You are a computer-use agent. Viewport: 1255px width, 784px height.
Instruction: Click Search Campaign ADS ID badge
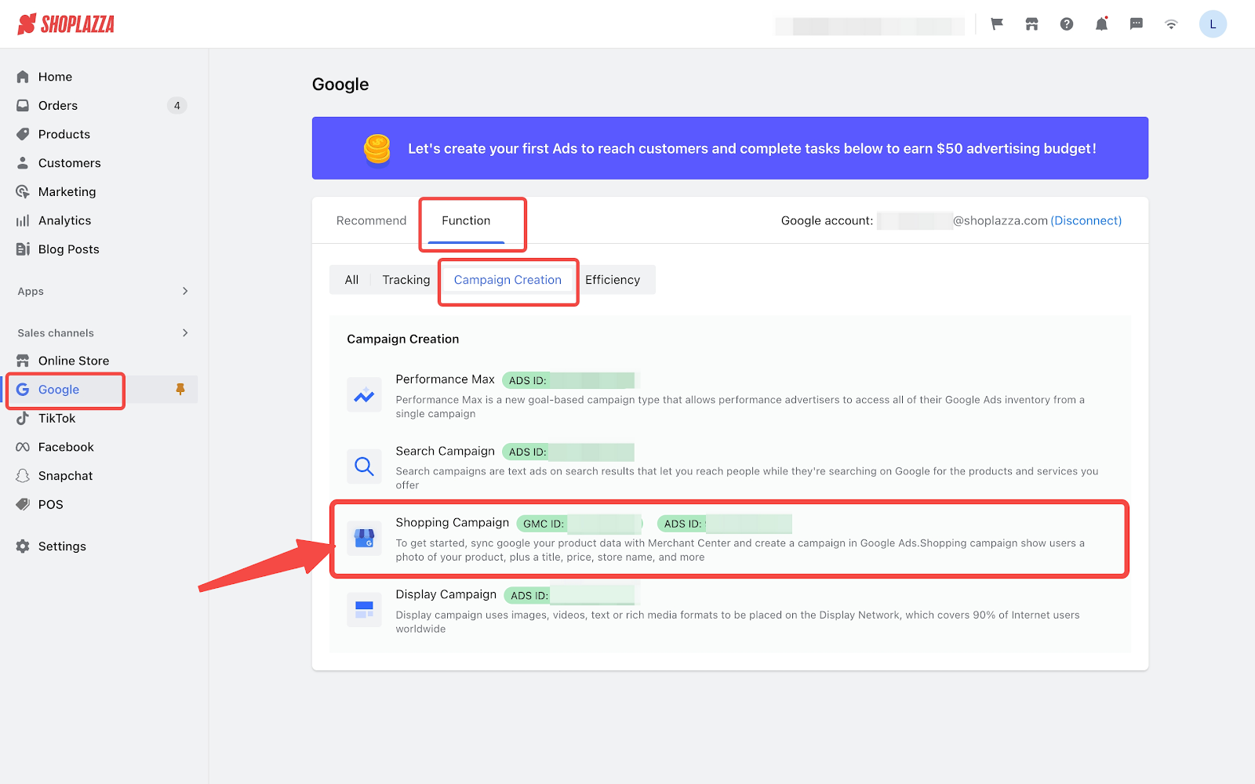coord(569,452)
